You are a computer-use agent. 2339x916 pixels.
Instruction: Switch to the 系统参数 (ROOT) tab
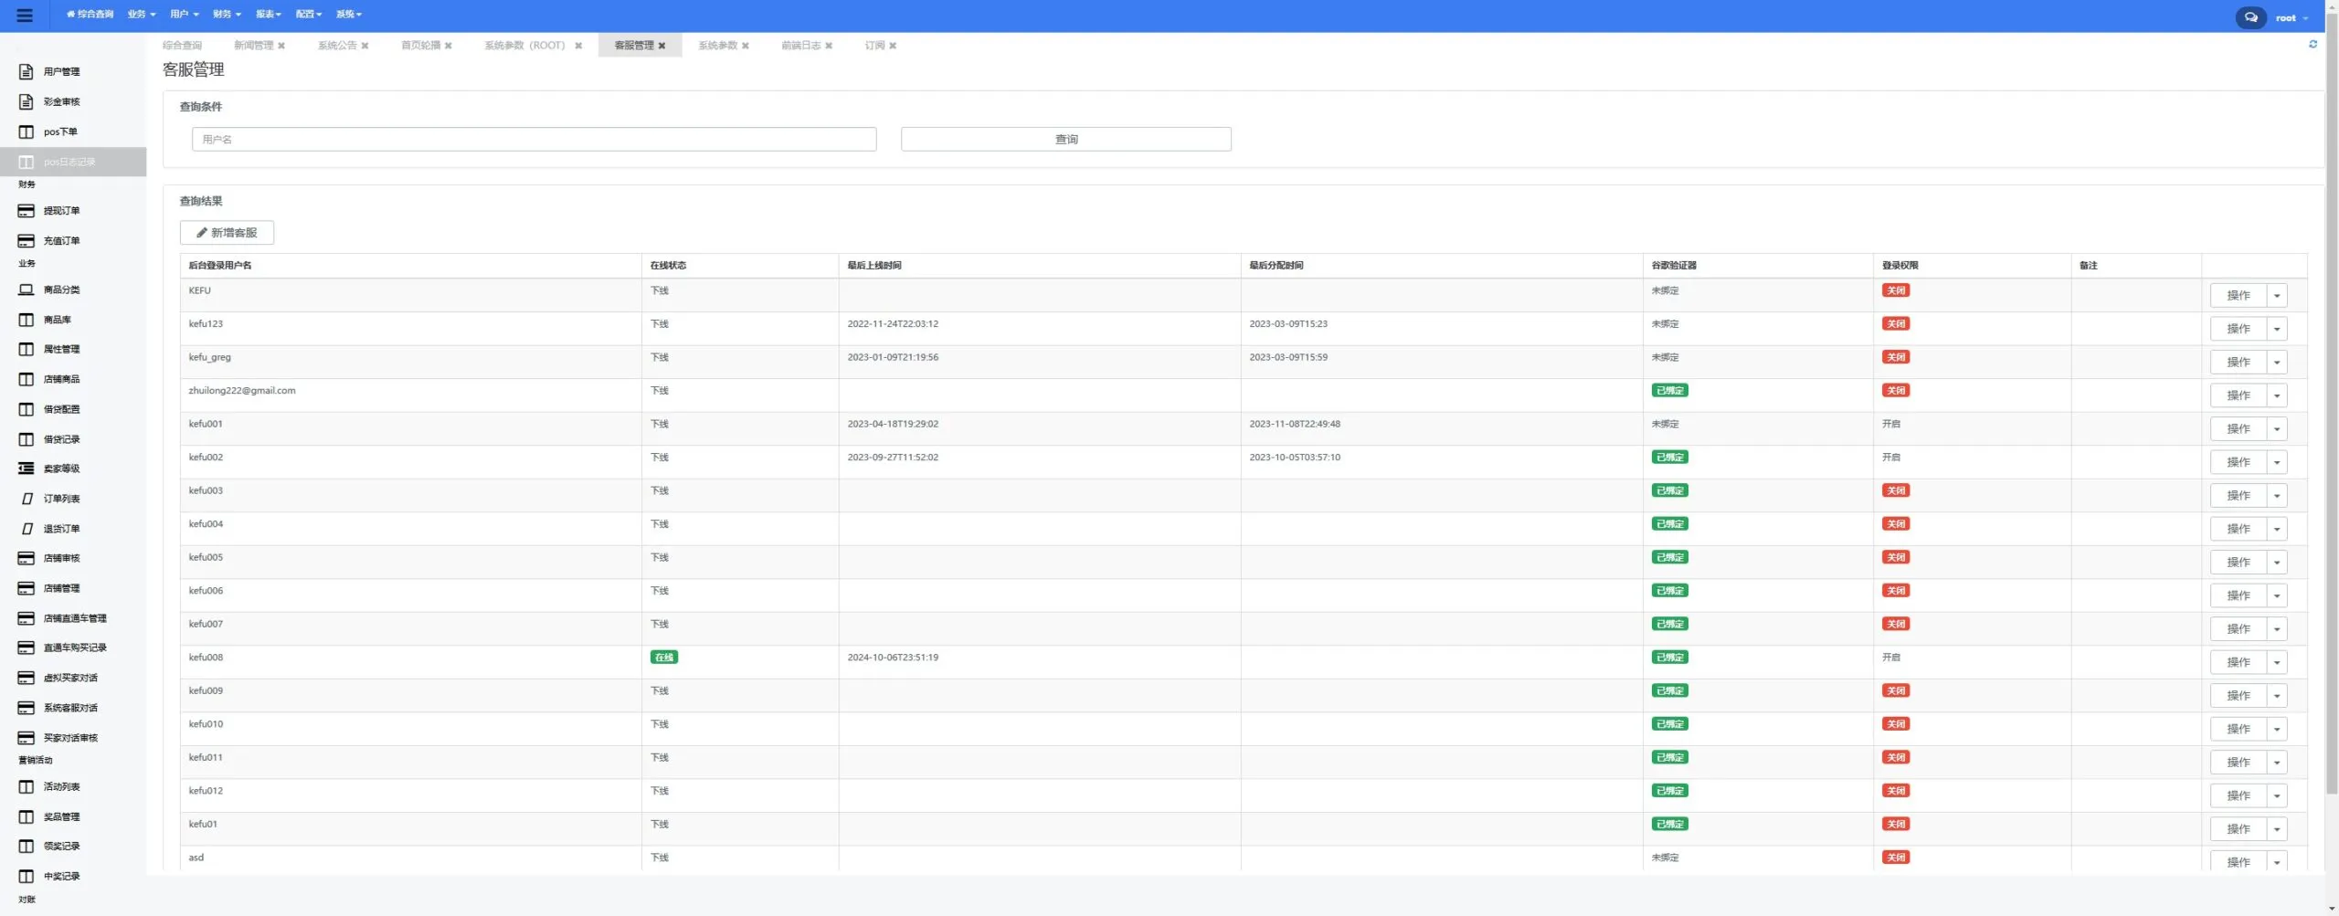point(524,46)
